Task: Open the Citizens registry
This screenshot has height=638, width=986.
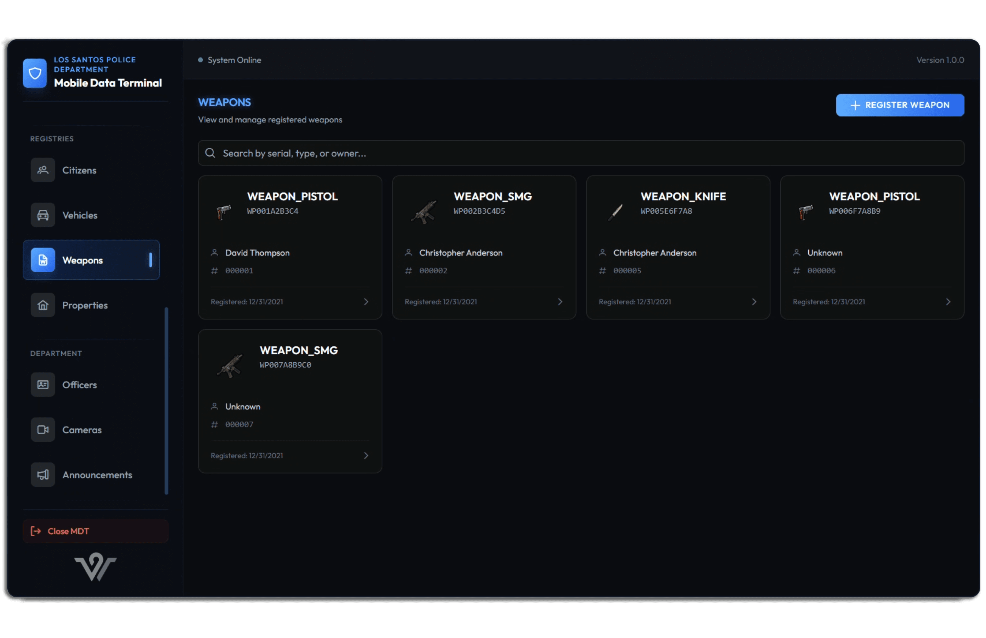Action: tap(91, 170)
